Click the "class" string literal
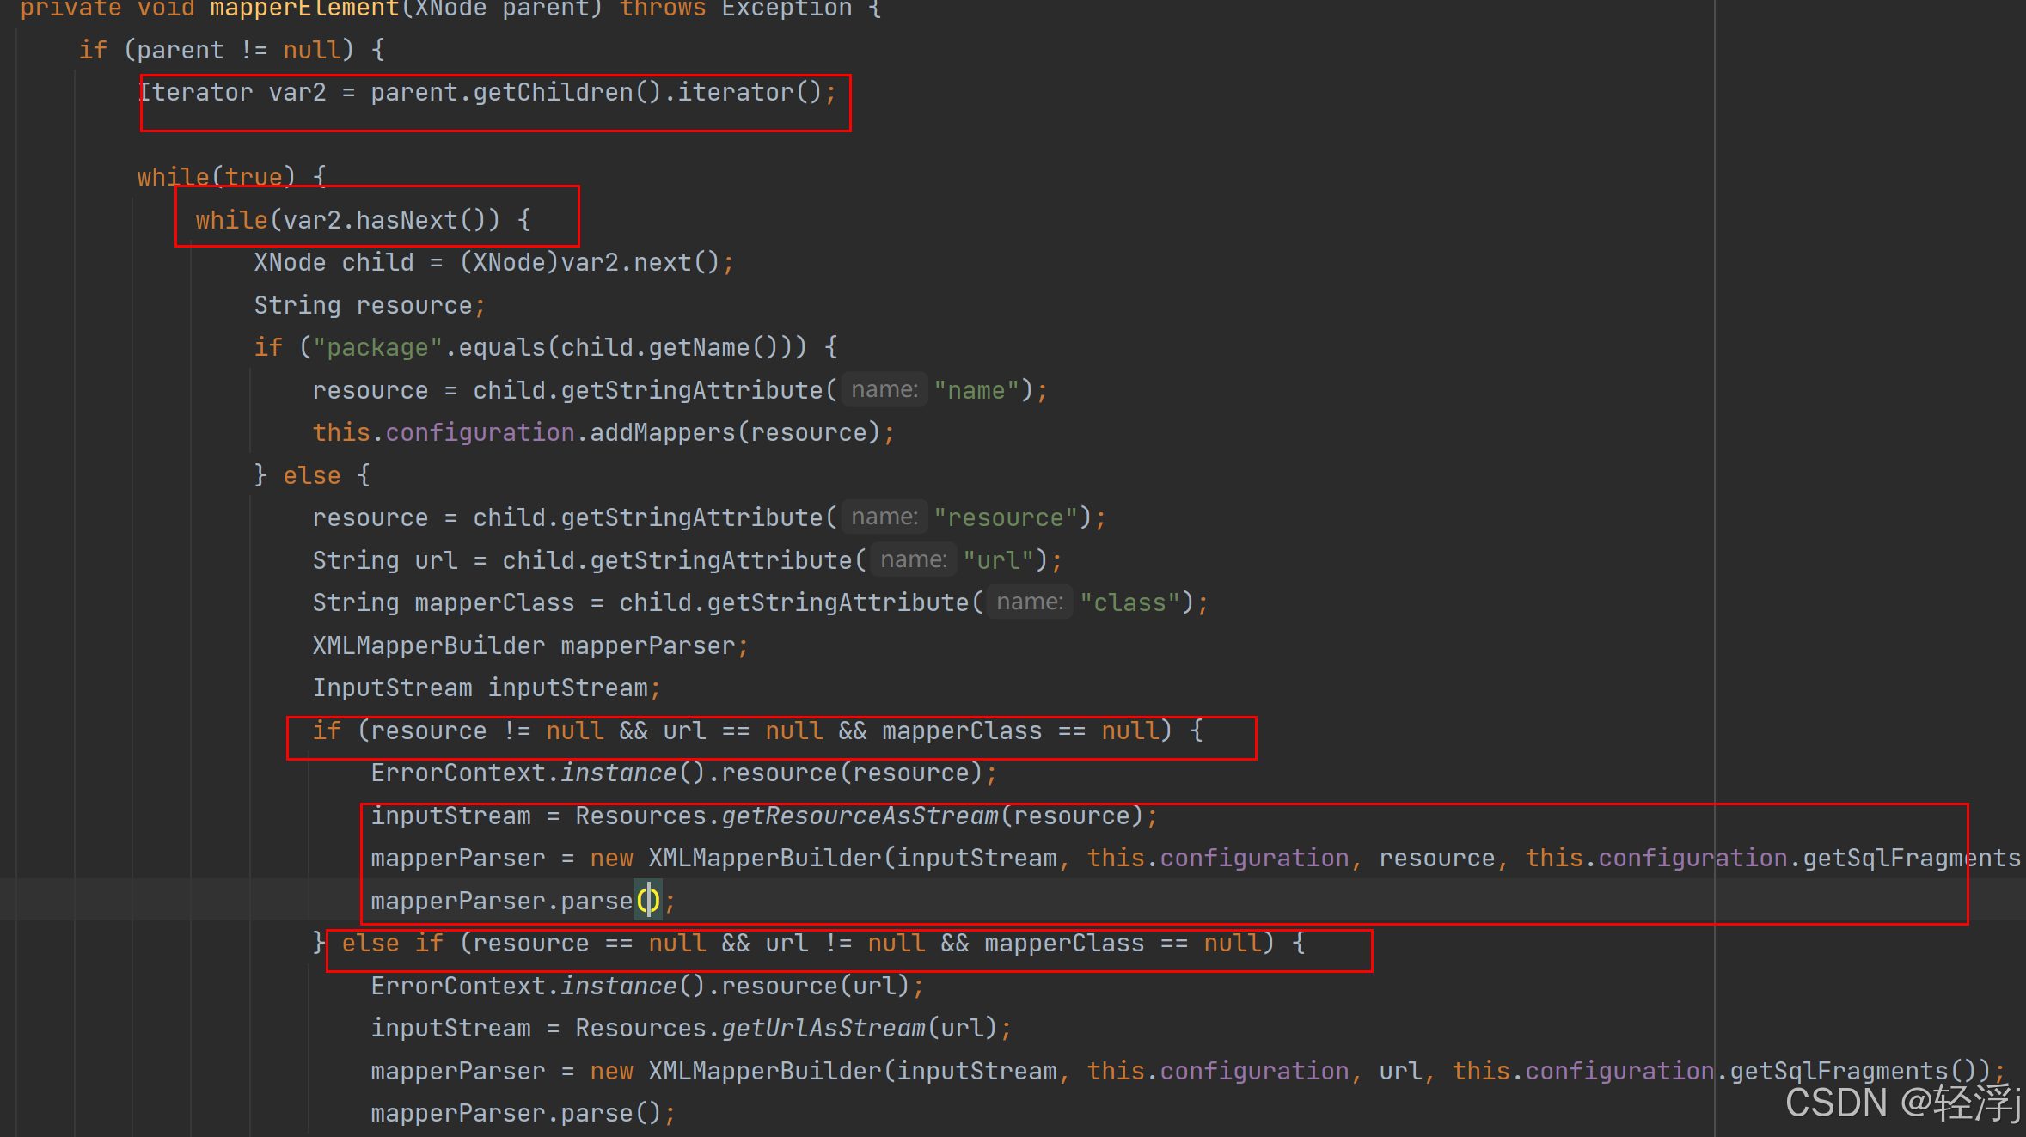The image size is (2026, 1137). pyautogui.click(x=1129, y=602)
